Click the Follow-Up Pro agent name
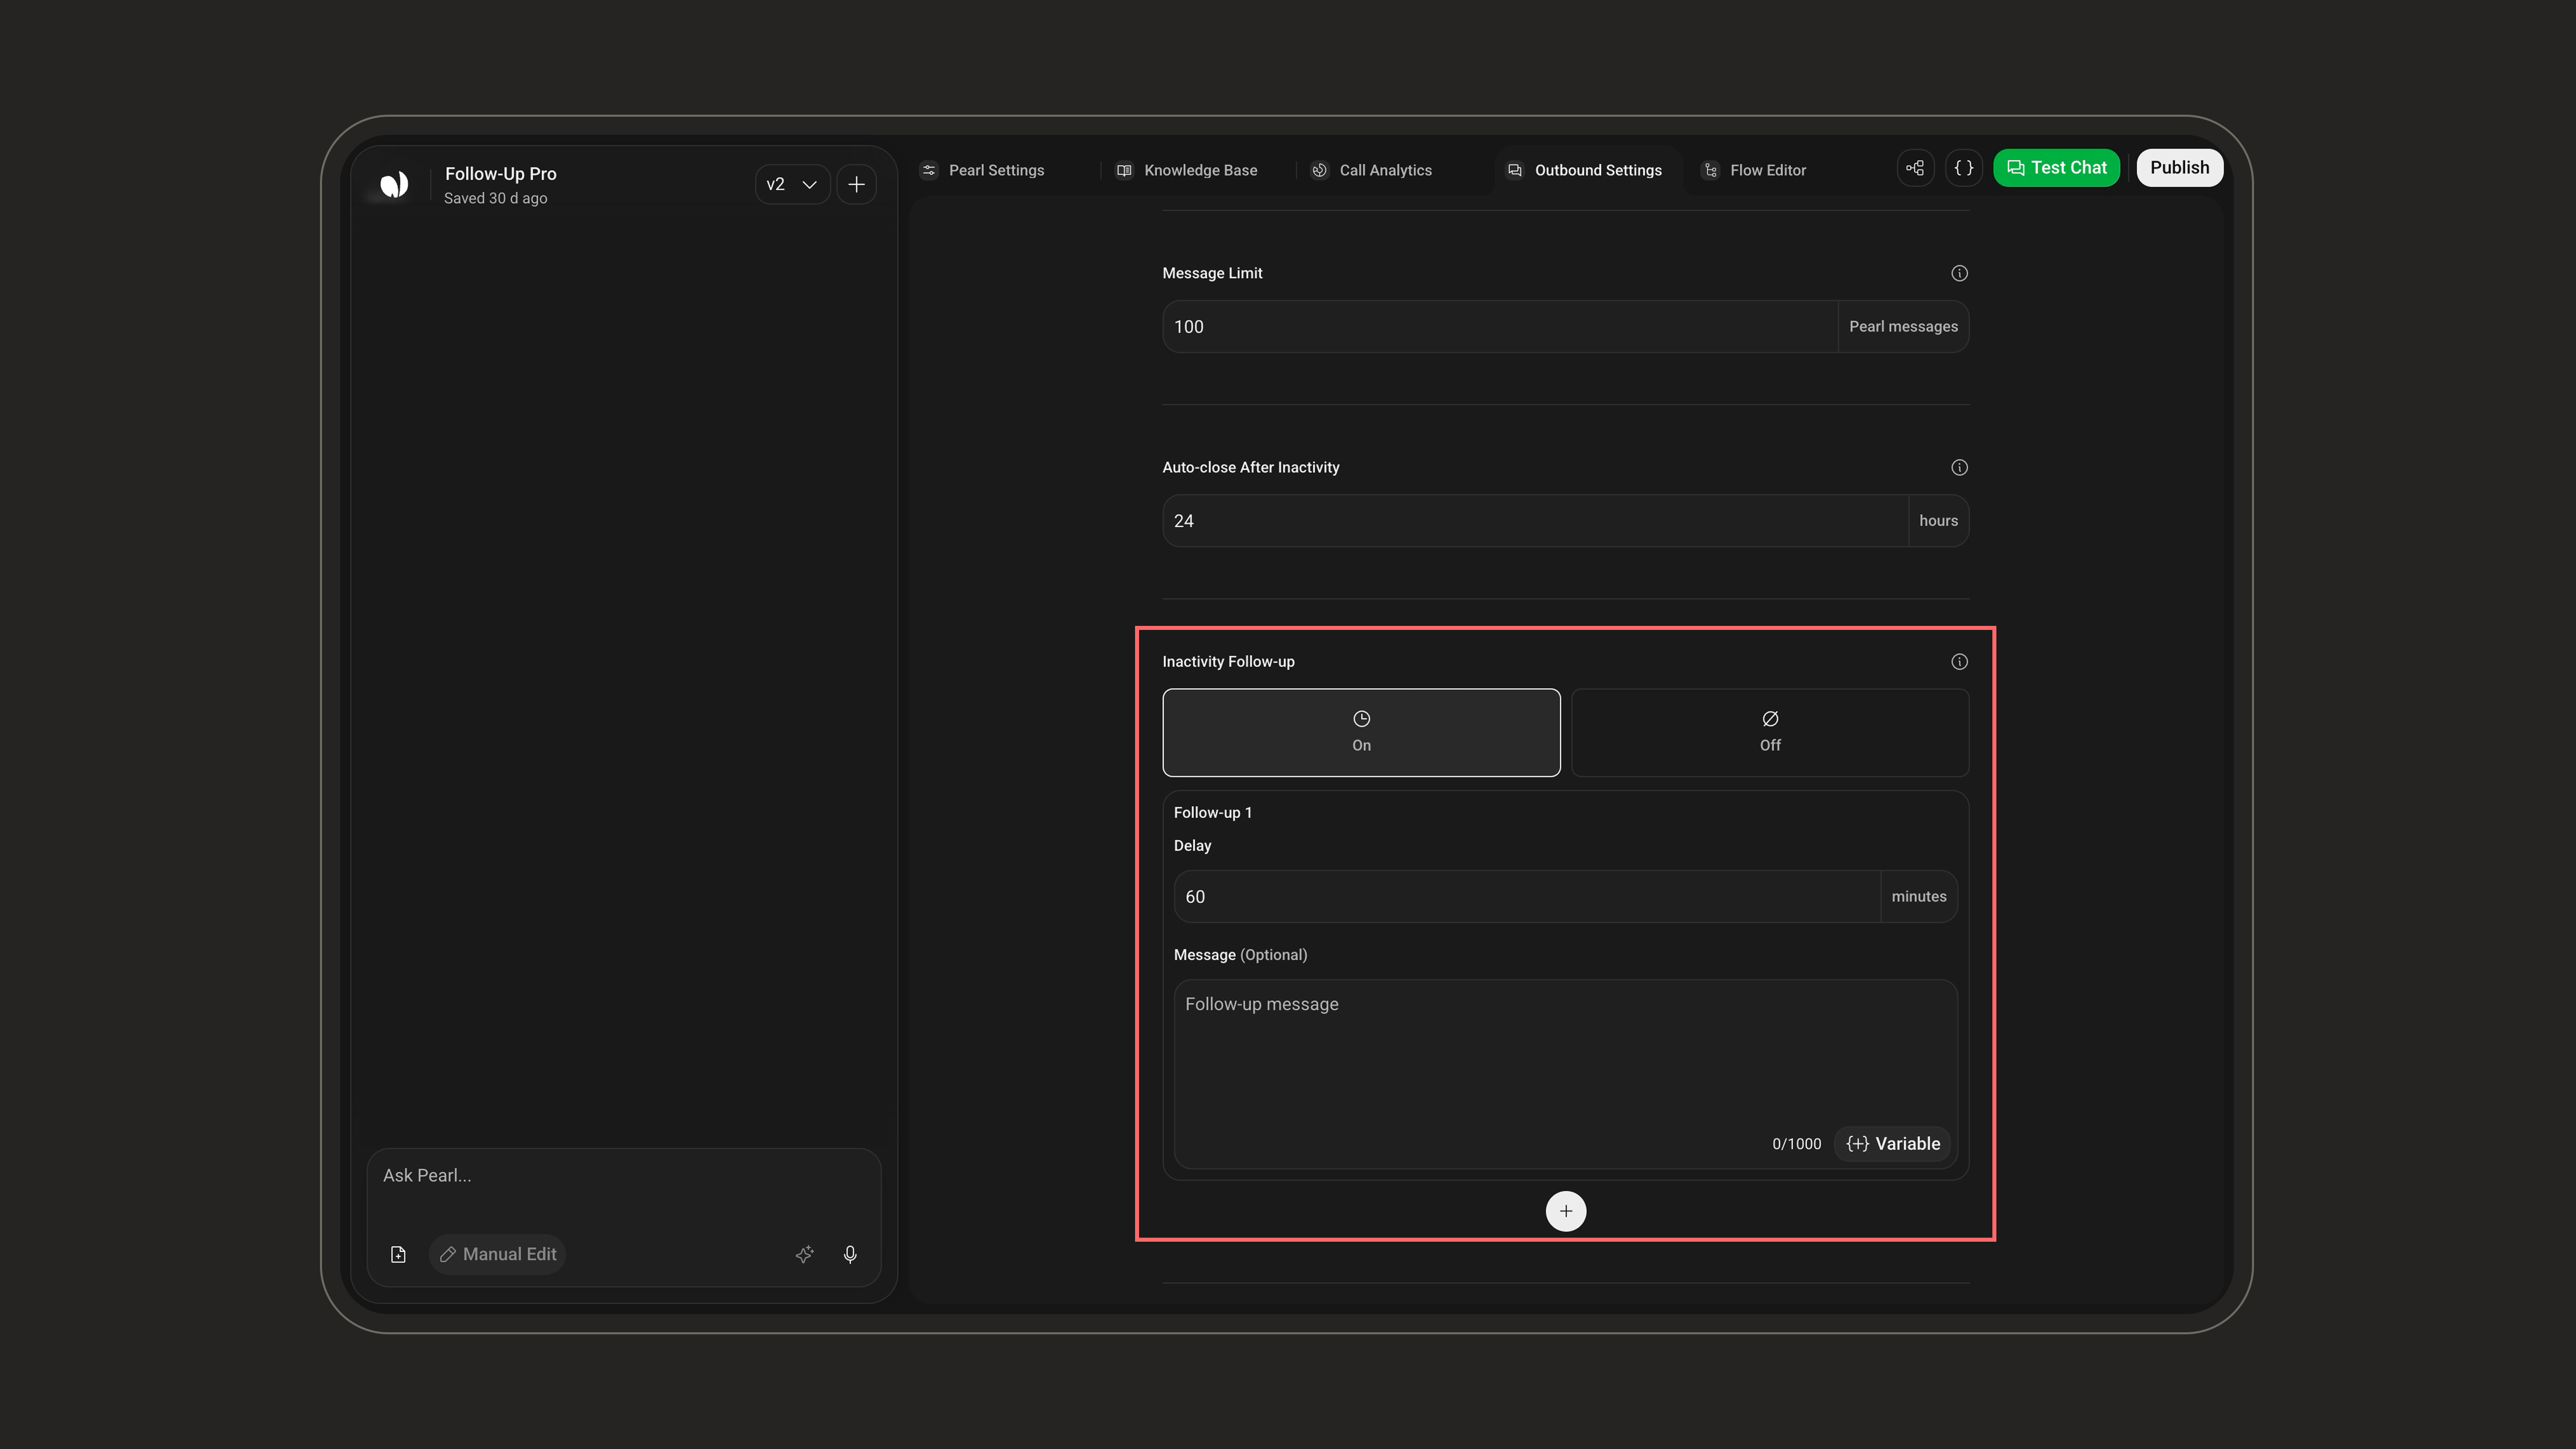The width and height of the screenshot is (2576, 1449). 500,174
